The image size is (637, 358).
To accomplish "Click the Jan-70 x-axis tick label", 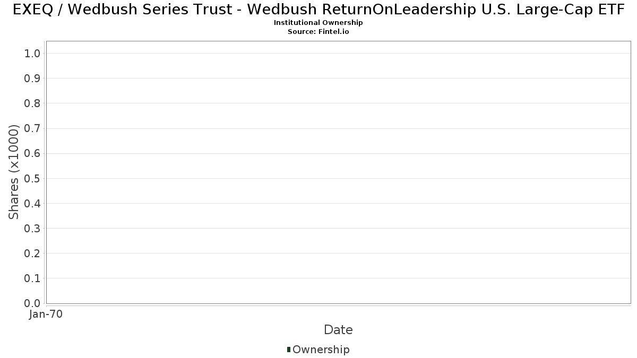I will (x=46, y=314).
